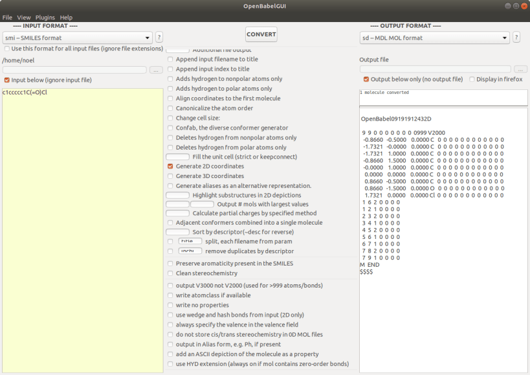The width and height of the screenshot is (530, 375).
Task: Click the 'OpenBabel09191912432D' output line
Action: pyautogui.click(x=396, y=119)
